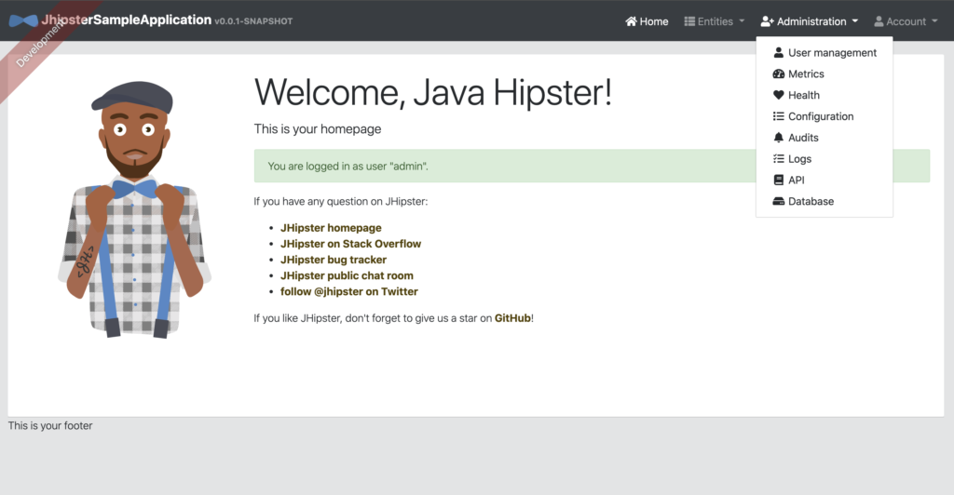
Task: Click the Java Hipster illustration
Action: click(134, 209)
